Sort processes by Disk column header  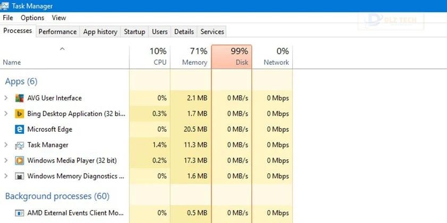click(x=231, y=57)
